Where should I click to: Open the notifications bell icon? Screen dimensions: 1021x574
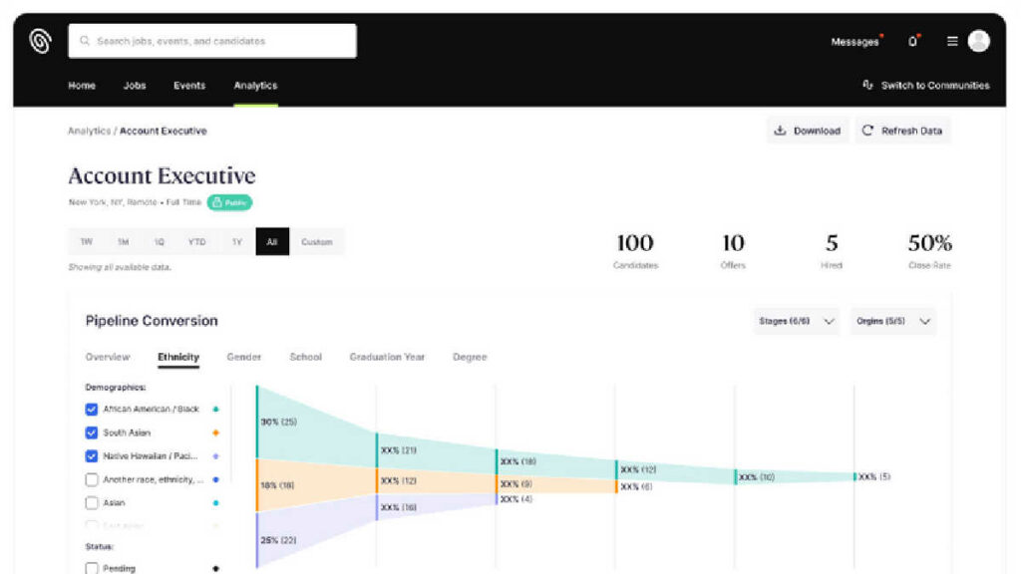click(x=913, y=41)
